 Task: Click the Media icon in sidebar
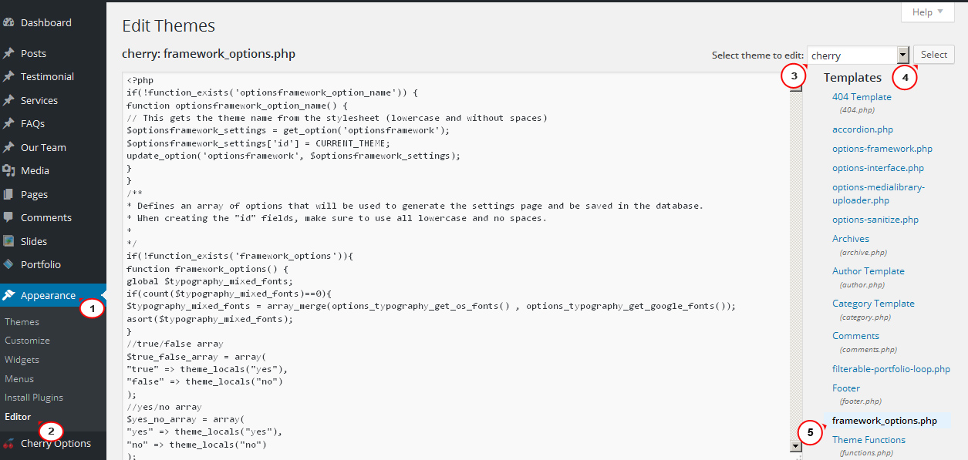(x=8, y=170)
